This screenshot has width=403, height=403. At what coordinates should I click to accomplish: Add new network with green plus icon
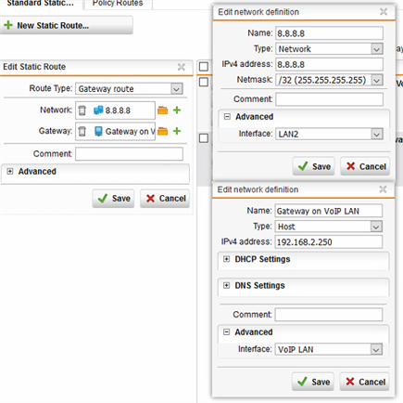click(x=177, y=110)
